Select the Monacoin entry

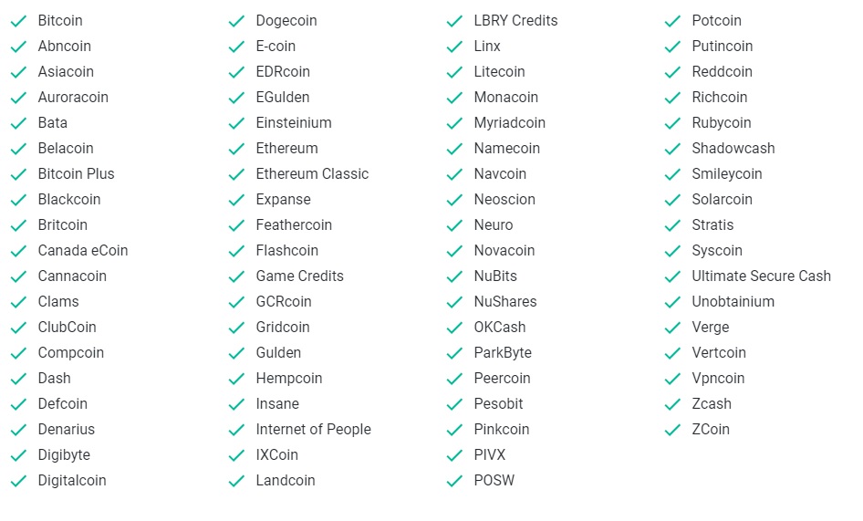tap(505, 97)
